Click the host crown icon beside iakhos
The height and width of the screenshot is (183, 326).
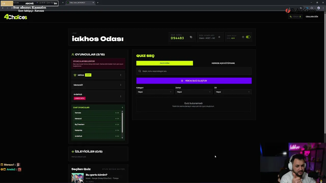(x=75, y=75)
